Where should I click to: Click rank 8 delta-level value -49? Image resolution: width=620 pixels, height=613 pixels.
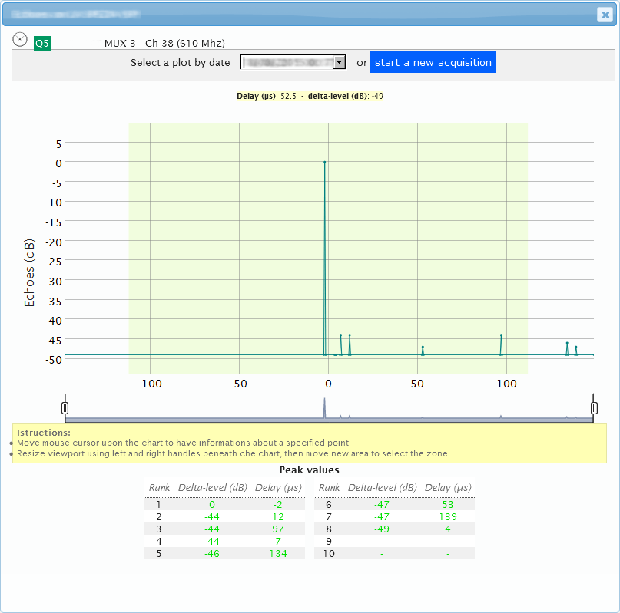coord(382,529)
